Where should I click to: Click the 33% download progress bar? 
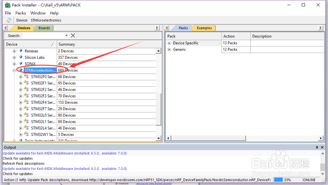click(287, 180)
